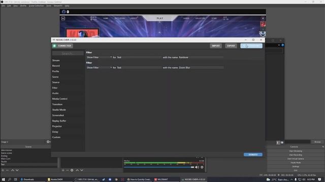The width and height of the screenshot is (325, 182).
Task: Click remove source minus icon in OBS
Action: (68, 170)
